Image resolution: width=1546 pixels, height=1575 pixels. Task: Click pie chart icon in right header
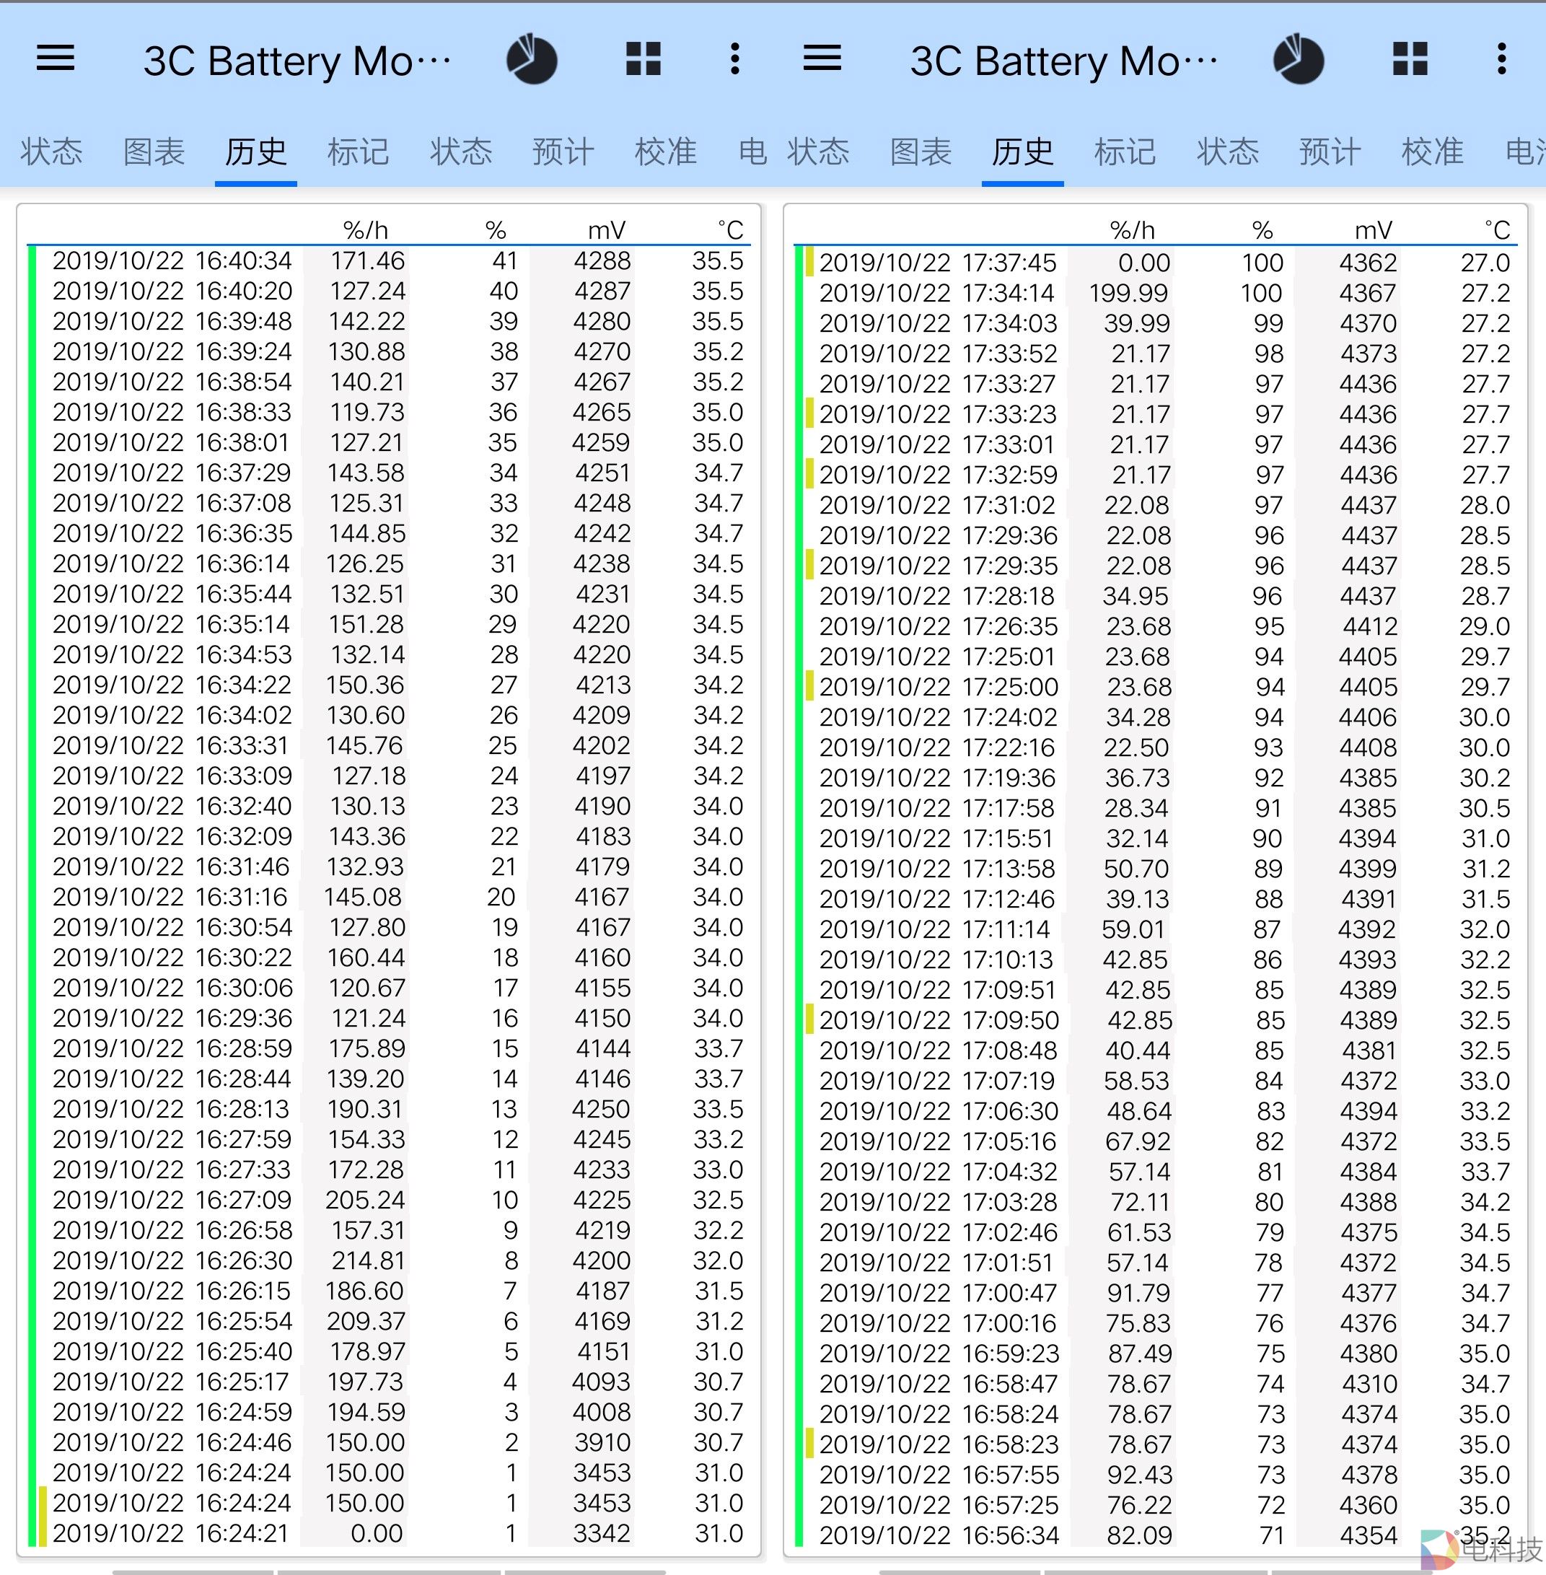click(x=1299, y=59)
